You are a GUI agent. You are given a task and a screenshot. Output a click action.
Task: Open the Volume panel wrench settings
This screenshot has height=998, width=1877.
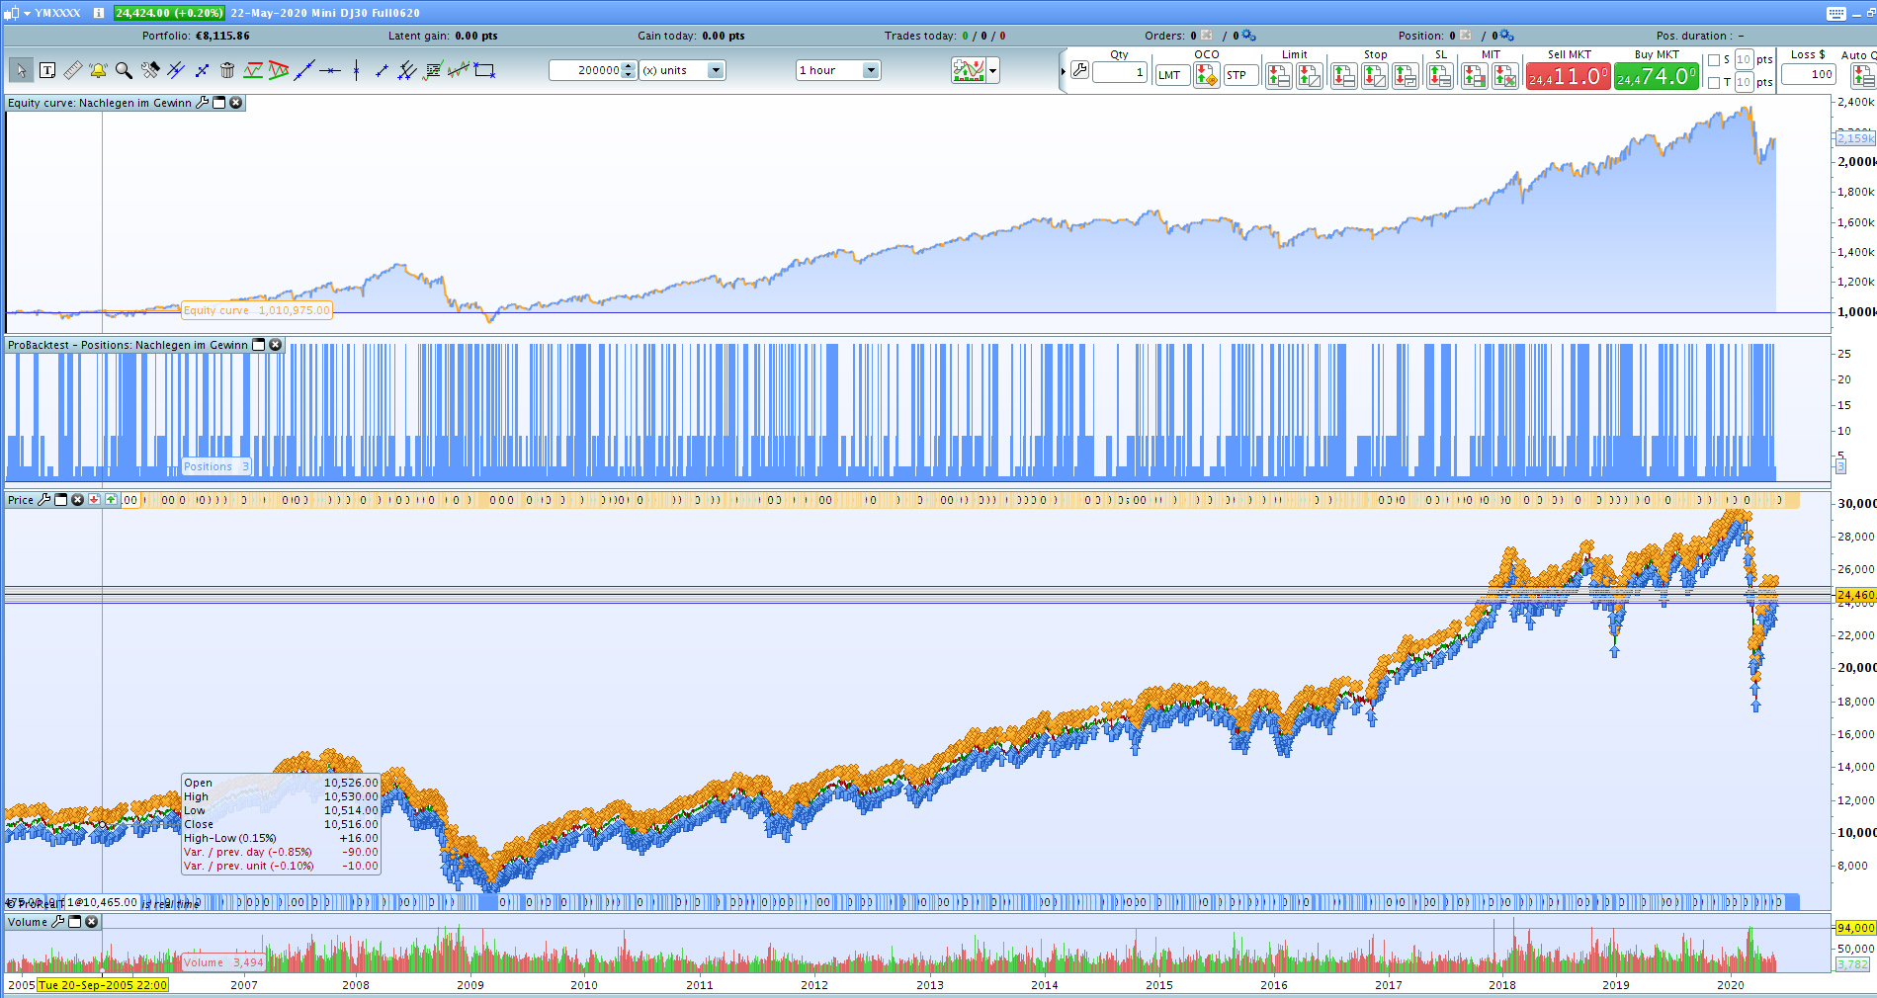point(58,922)
